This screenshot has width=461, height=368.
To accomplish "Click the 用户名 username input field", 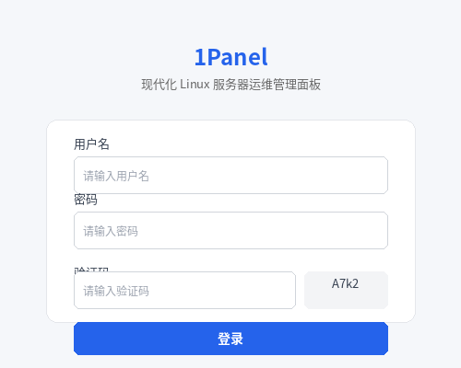I will point(230,175).
